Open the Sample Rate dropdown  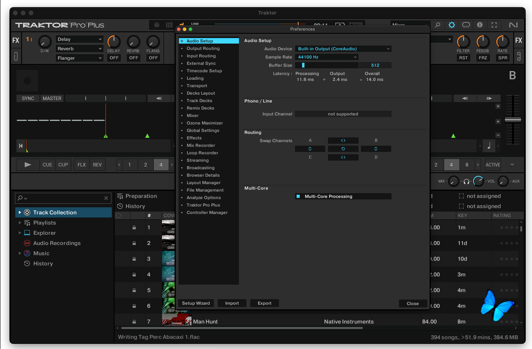[327, 57]
